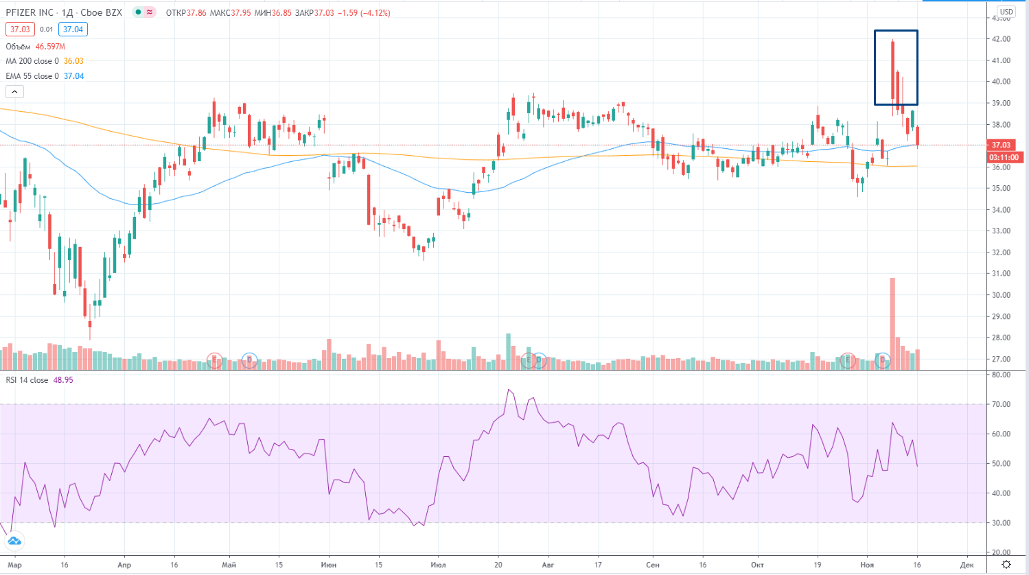Viewport: 1029px width, 575px height.
Task: Click the red 37.03 price axis label
Action: (1001, 145)
